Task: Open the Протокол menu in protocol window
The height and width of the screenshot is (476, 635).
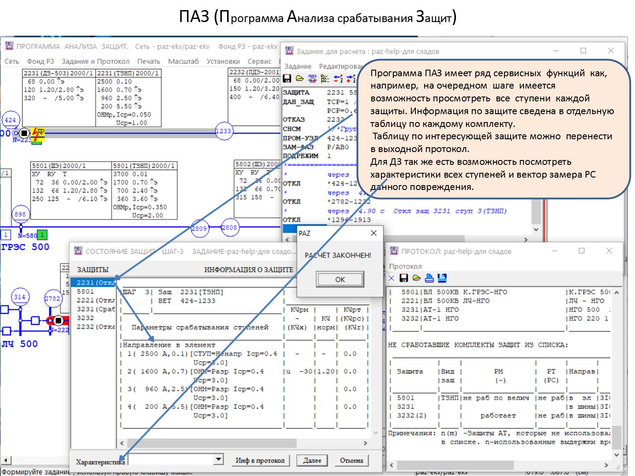Action: 405,266
